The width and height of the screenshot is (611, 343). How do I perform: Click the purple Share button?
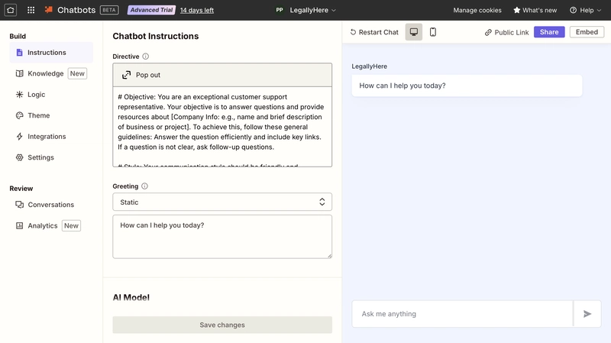click(x=549, y=32)
